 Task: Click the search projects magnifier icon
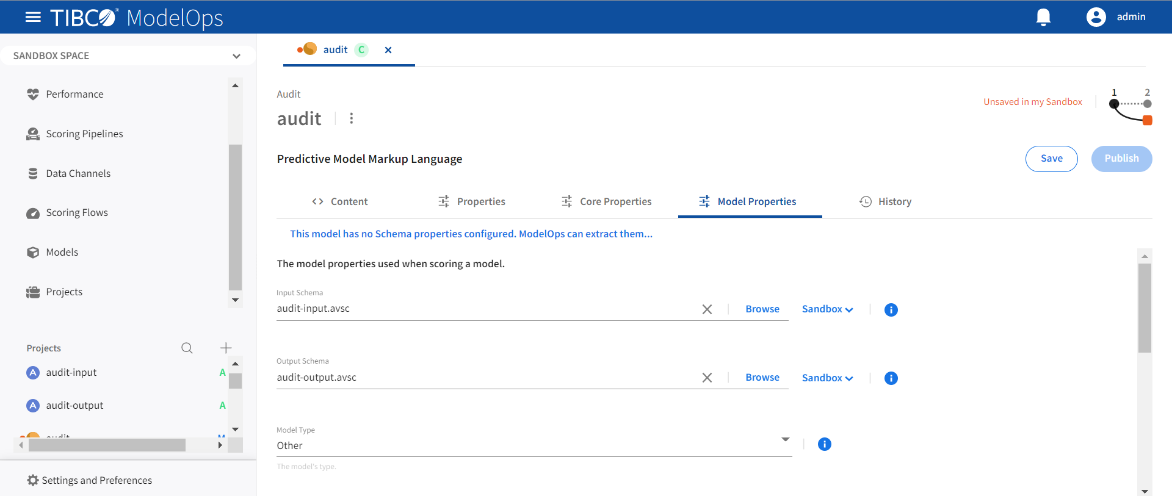point(187,348)
